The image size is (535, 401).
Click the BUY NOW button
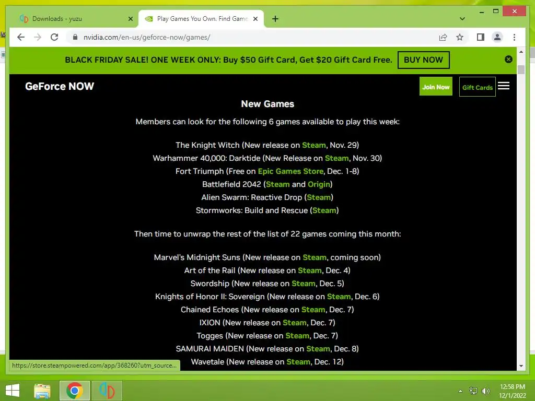pos(423,60)
